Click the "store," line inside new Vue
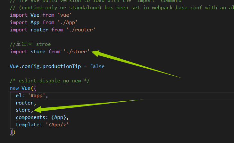This screenshot has height=143, width=234. click(24, 110)
